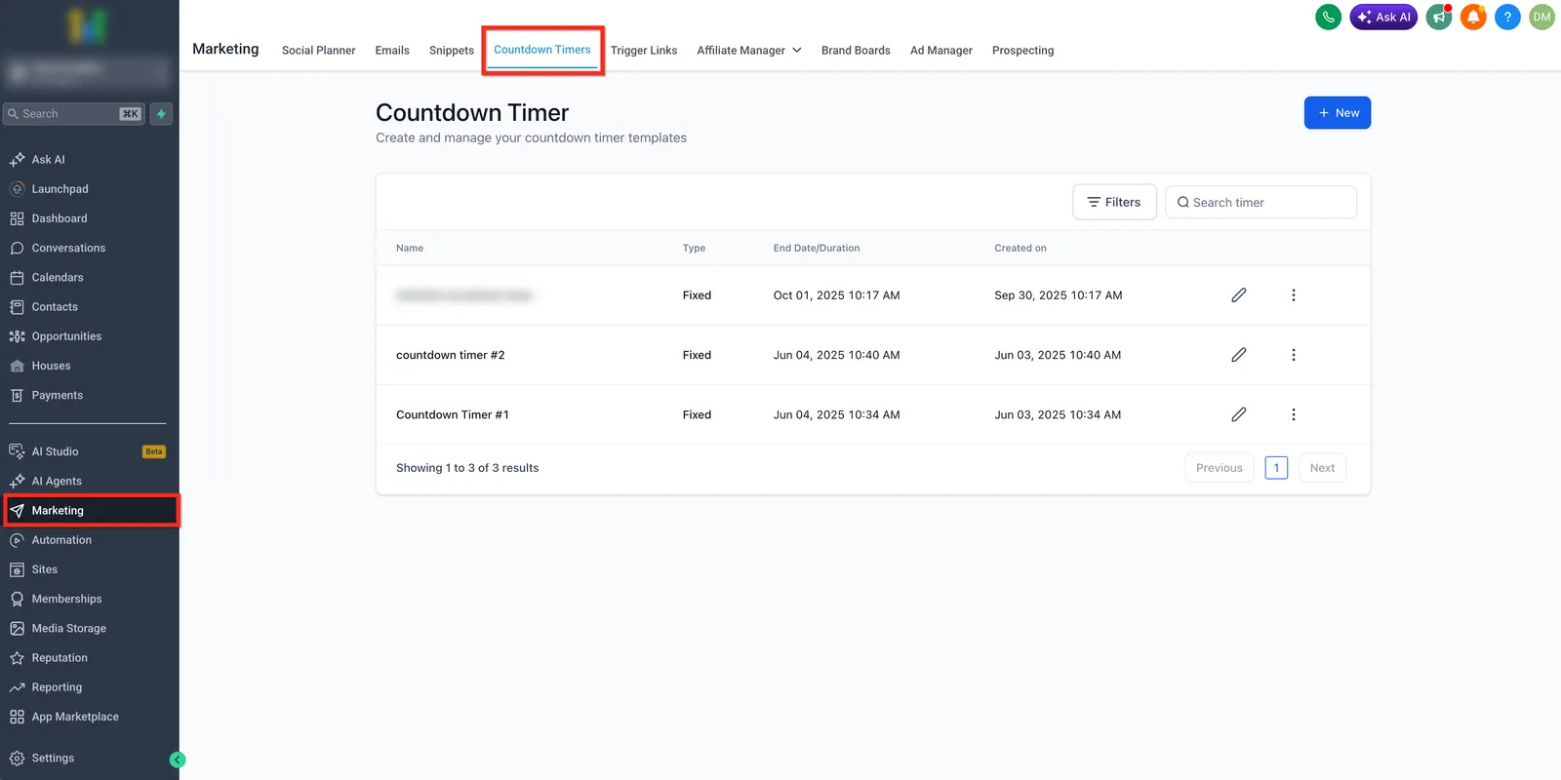Expand the Affiliate Manager dropdown

pyautogui.click(x=749, y=51)
